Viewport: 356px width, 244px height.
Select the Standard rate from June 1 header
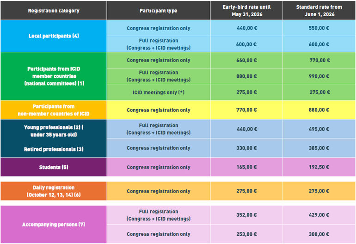(x=319, y=11)
